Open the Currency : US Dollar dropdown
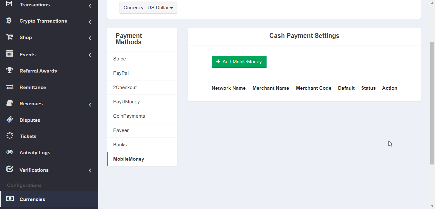The width and height of the screenshot is (435, 209). click(148, 8)
